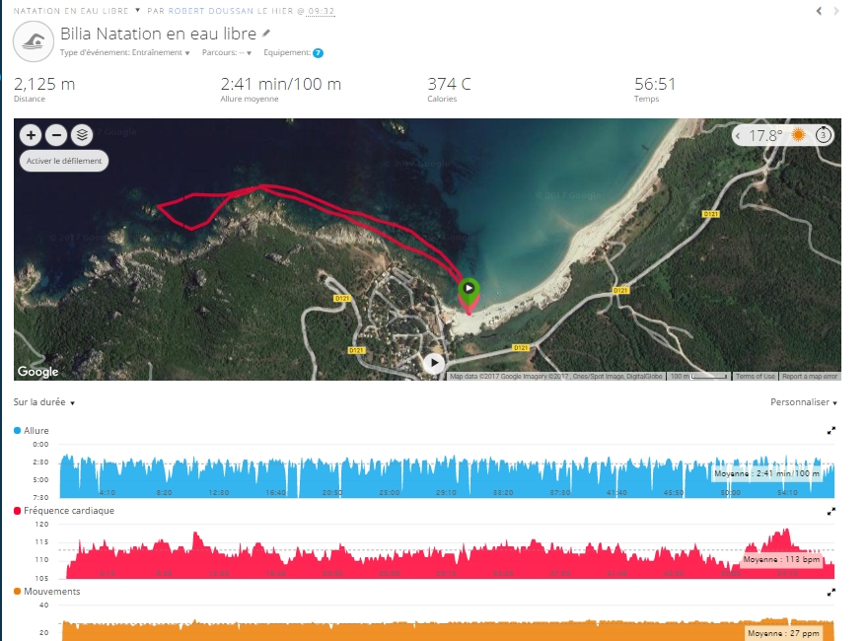Toggle the Allure series legend dot
The height and width of the screenshot is (641, 868).
tap(17, 430)
